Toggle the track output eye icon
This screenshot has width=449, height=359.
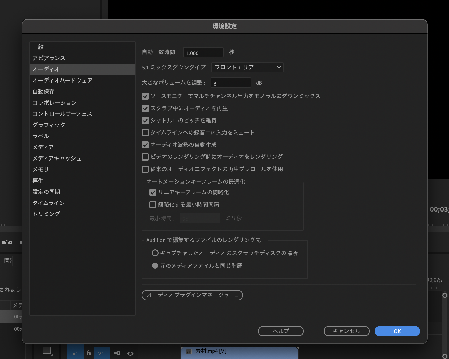tap(131, 353)
